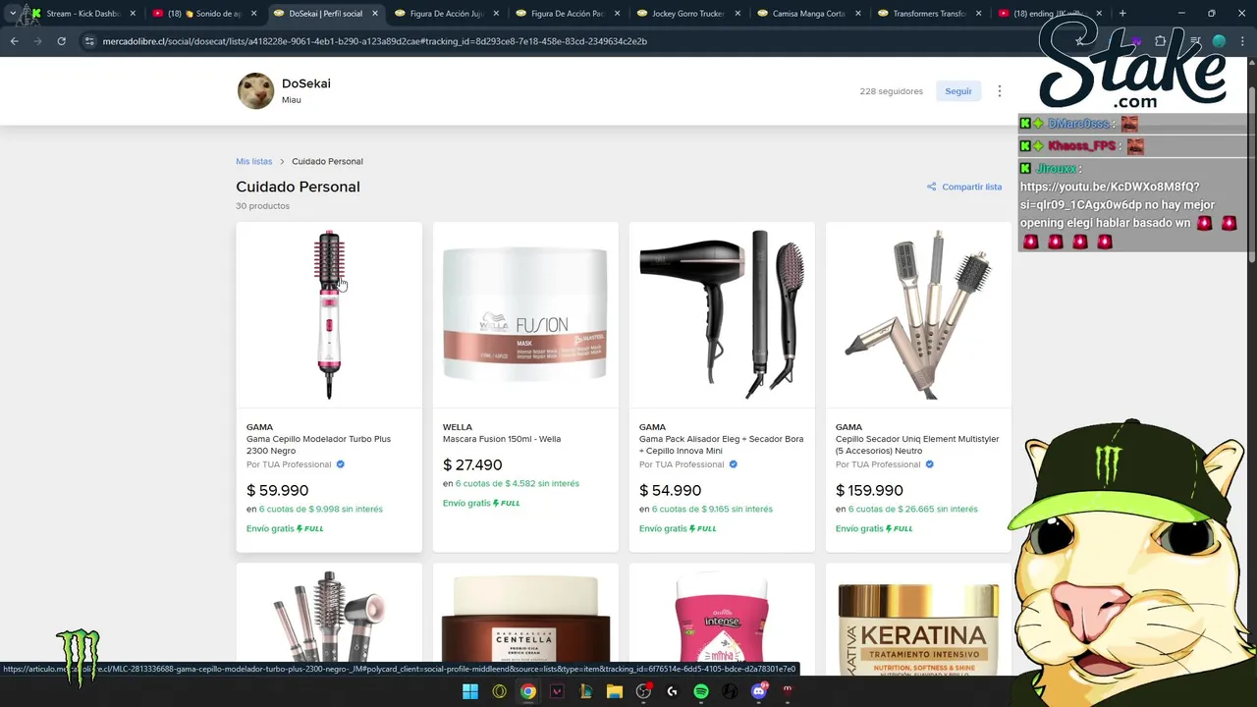This screenshot has width=1257, height=707.
Task: Click 6 cuotas de $ 9.998 sin interés
Action: pos(320,509)
